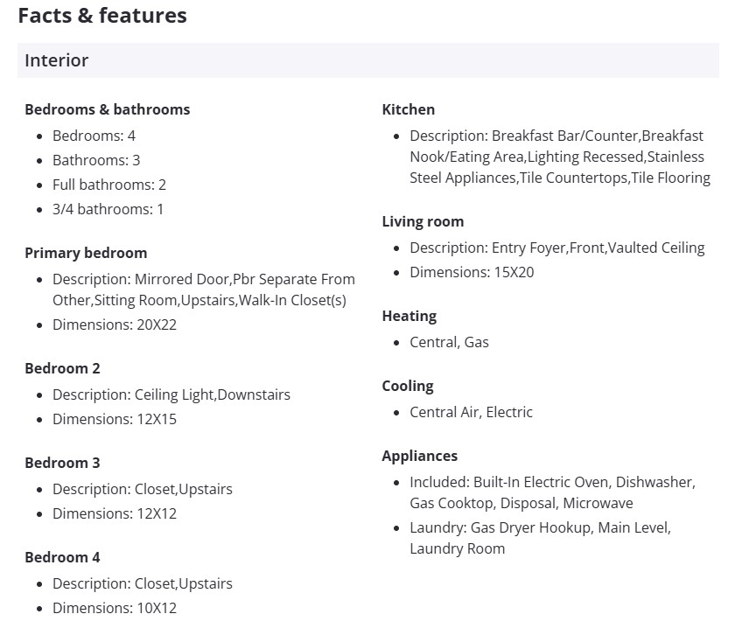This screenshot has height=642, width=749.
Task: Select the Central Air, Electric entry
Action: coord(471,412)
